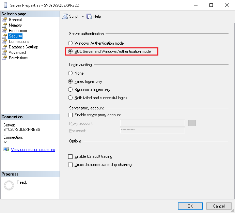Click the 'sa' connection value
The height and width of the screenshot is (213, 235).
pos(5,142)
